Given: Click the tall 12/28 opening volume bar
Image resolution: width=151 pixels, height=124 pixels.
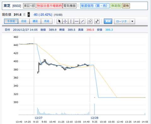Looking at the screenshot, I should click(x=94, y=109).
